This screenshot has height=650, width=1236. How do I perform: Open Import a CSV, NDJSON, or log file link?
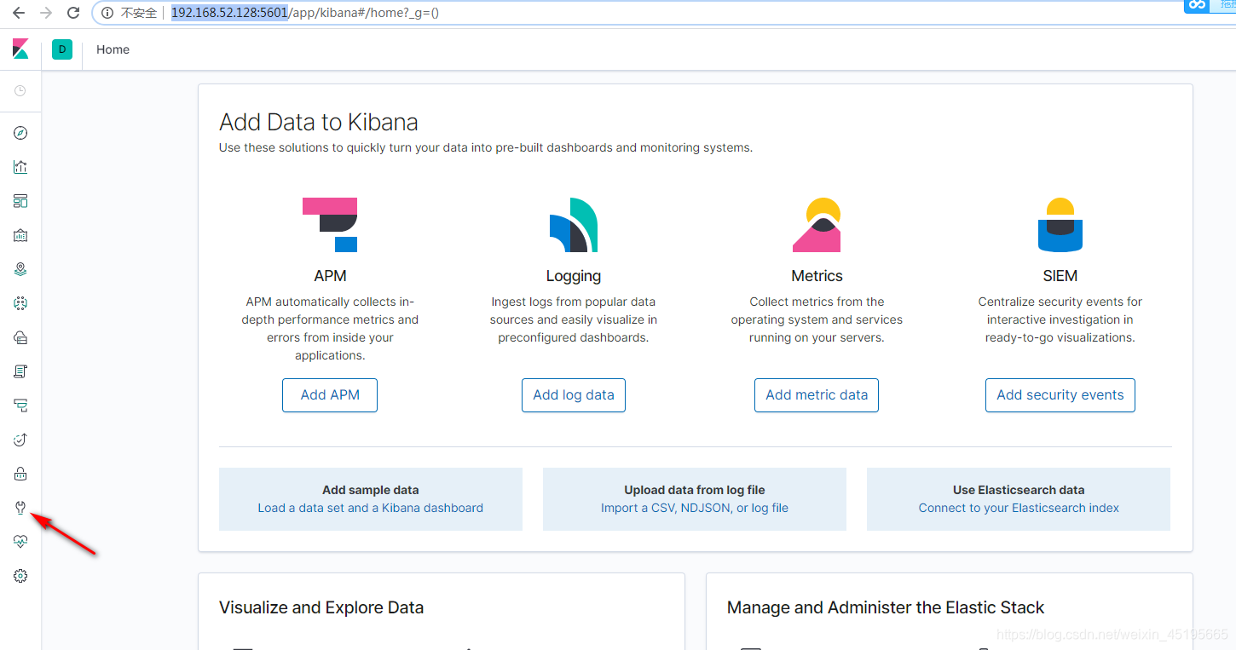coord(695,508)
